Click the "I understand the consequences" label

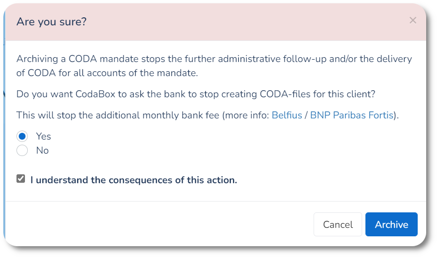pos(134,179)
